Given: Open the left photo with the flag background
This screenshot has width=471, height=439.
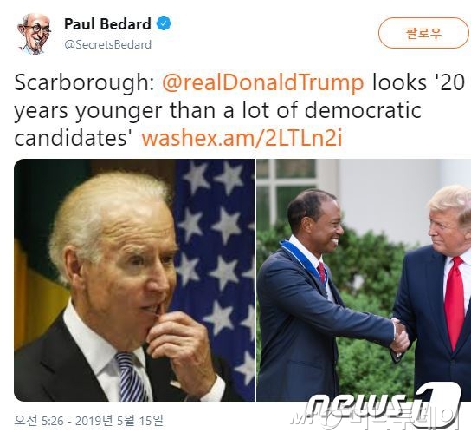Looking at the screenshot, I should (x=134, y=280).
